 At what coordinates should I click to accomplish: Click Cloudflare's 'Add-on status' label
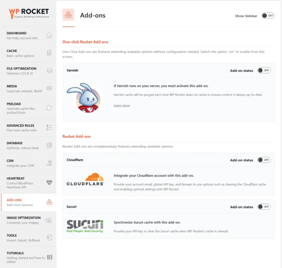point(242,160)
